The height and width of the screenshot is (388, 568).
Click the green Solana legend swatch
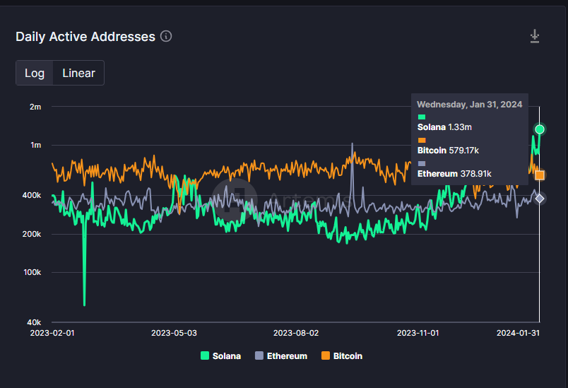click(x=205, y=355)
